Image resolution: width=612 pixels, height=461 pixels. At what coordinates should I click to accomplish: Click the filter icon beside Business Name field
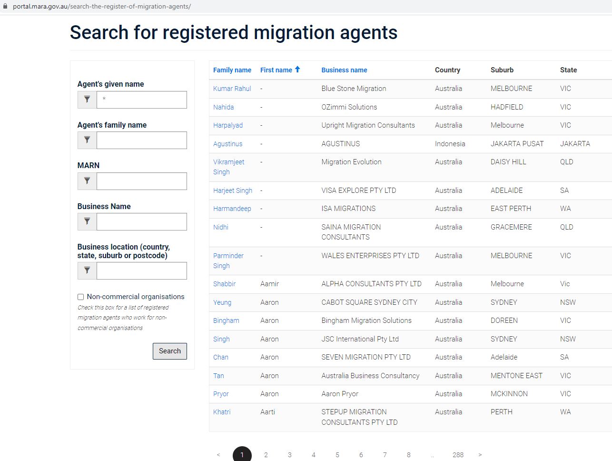pos(87,221)
